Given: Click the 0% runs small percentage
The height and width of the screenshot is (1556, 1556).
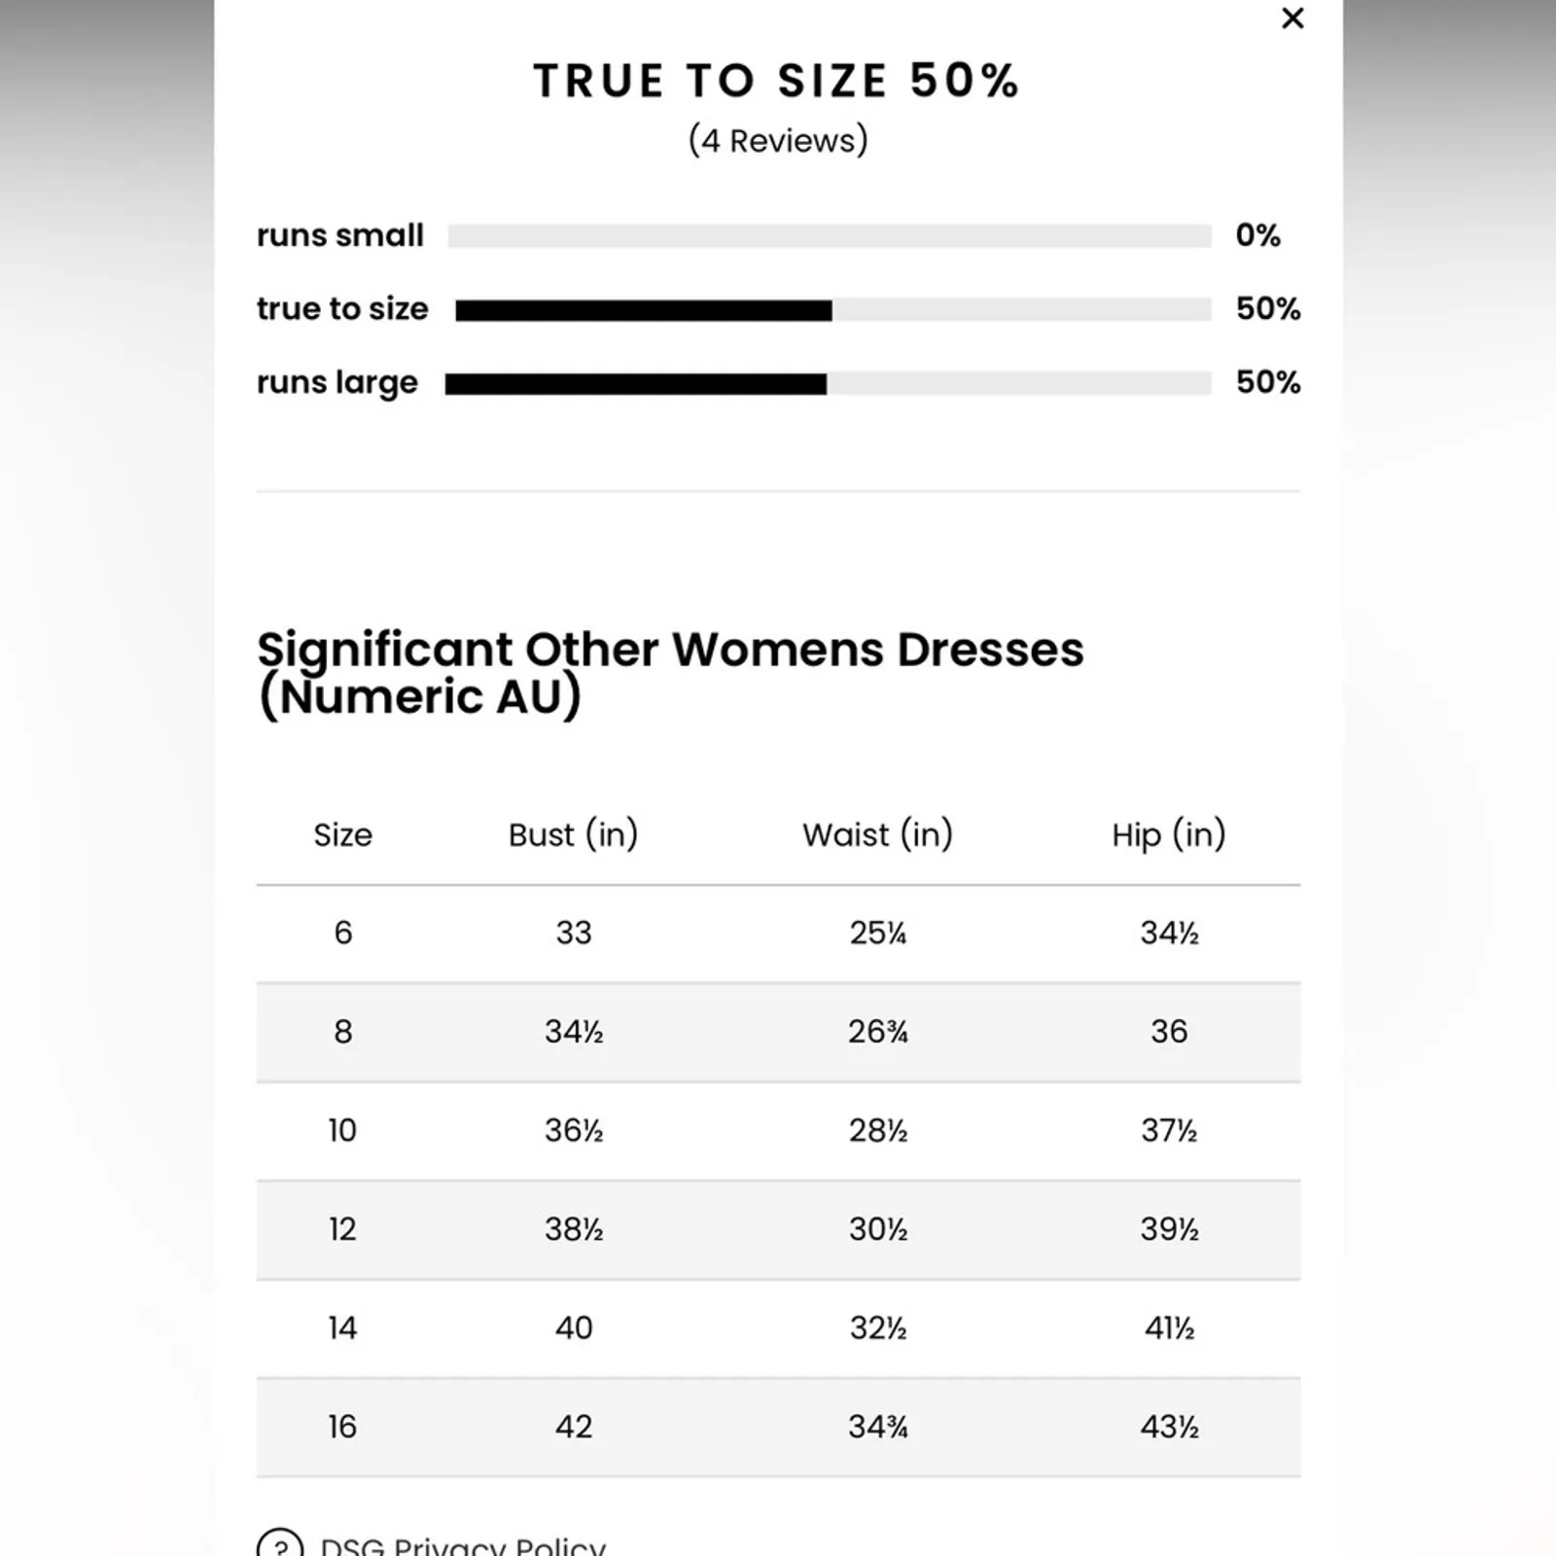Looking at the screenshot, I should click(x=1257, y=235).
